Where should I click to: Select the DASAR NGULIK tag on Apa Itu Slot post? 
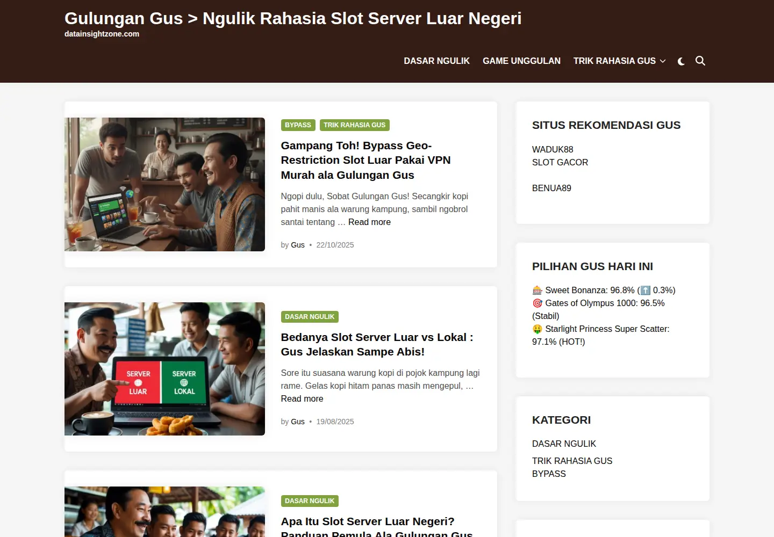coord(310,501)
